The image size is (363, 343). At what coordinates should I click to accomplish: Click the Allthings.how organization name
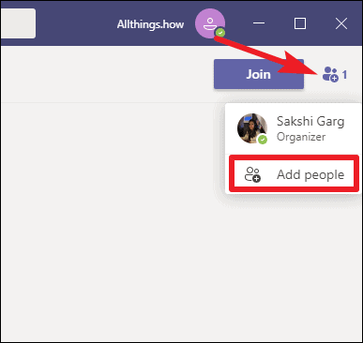pyautogui.click(x=150, y=24)
